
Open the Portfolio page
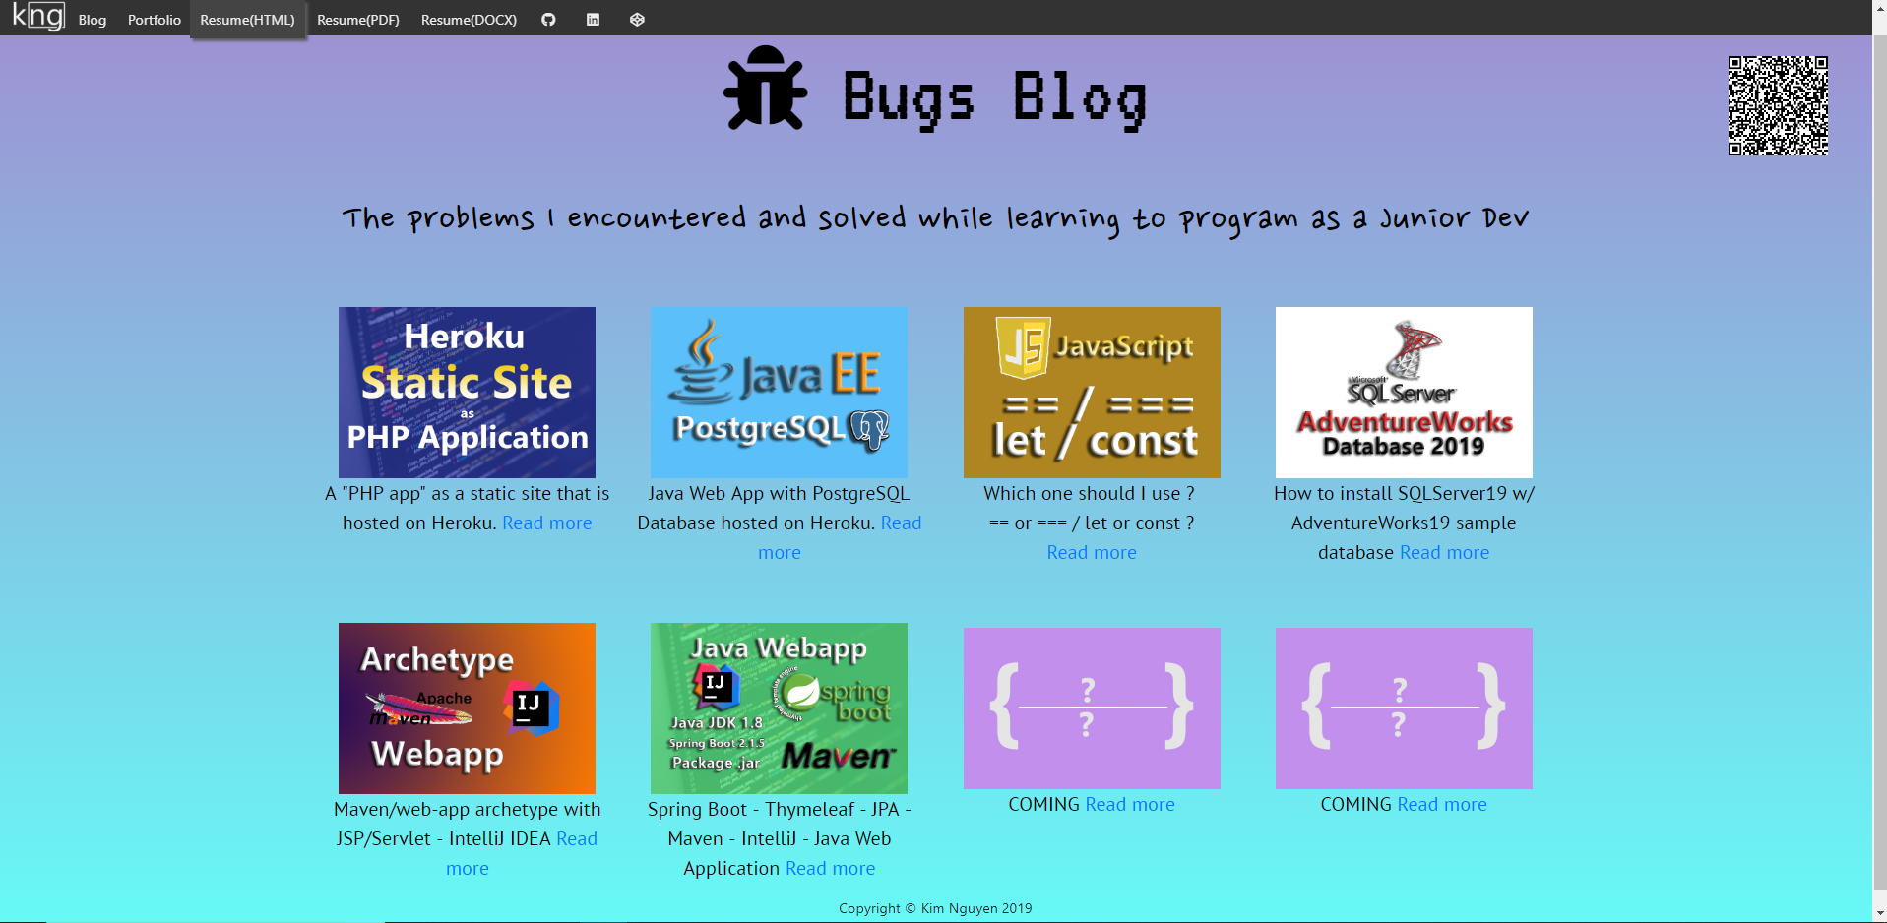pyautogui.click(x=154, y=19)
